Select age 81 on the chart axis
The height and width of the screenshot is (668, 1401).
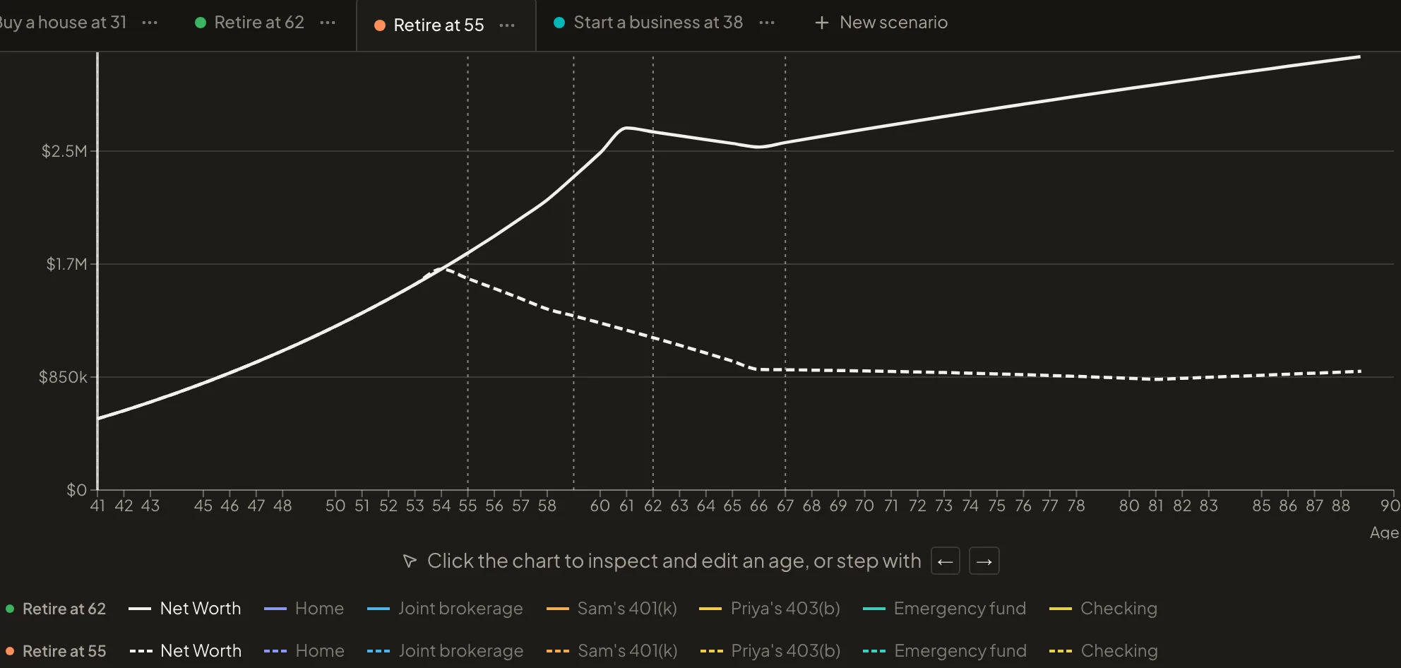1156,506
